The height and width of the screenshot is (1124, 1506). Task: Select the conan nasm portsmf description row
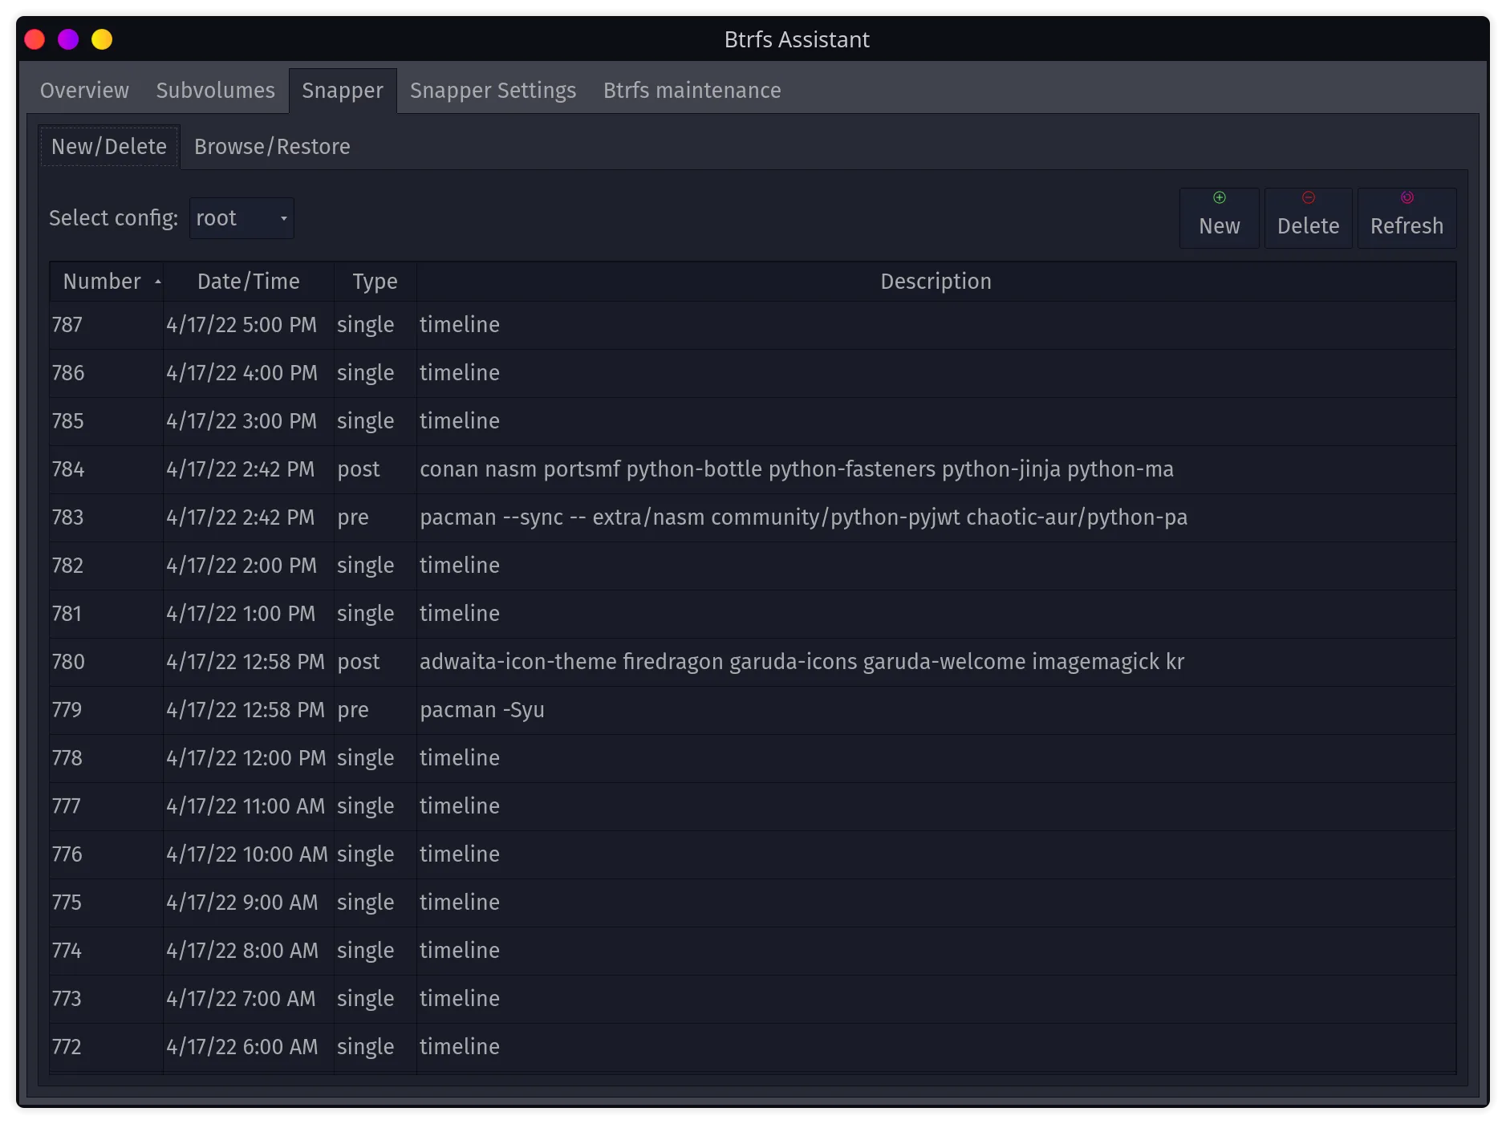(x=936, y=469)
